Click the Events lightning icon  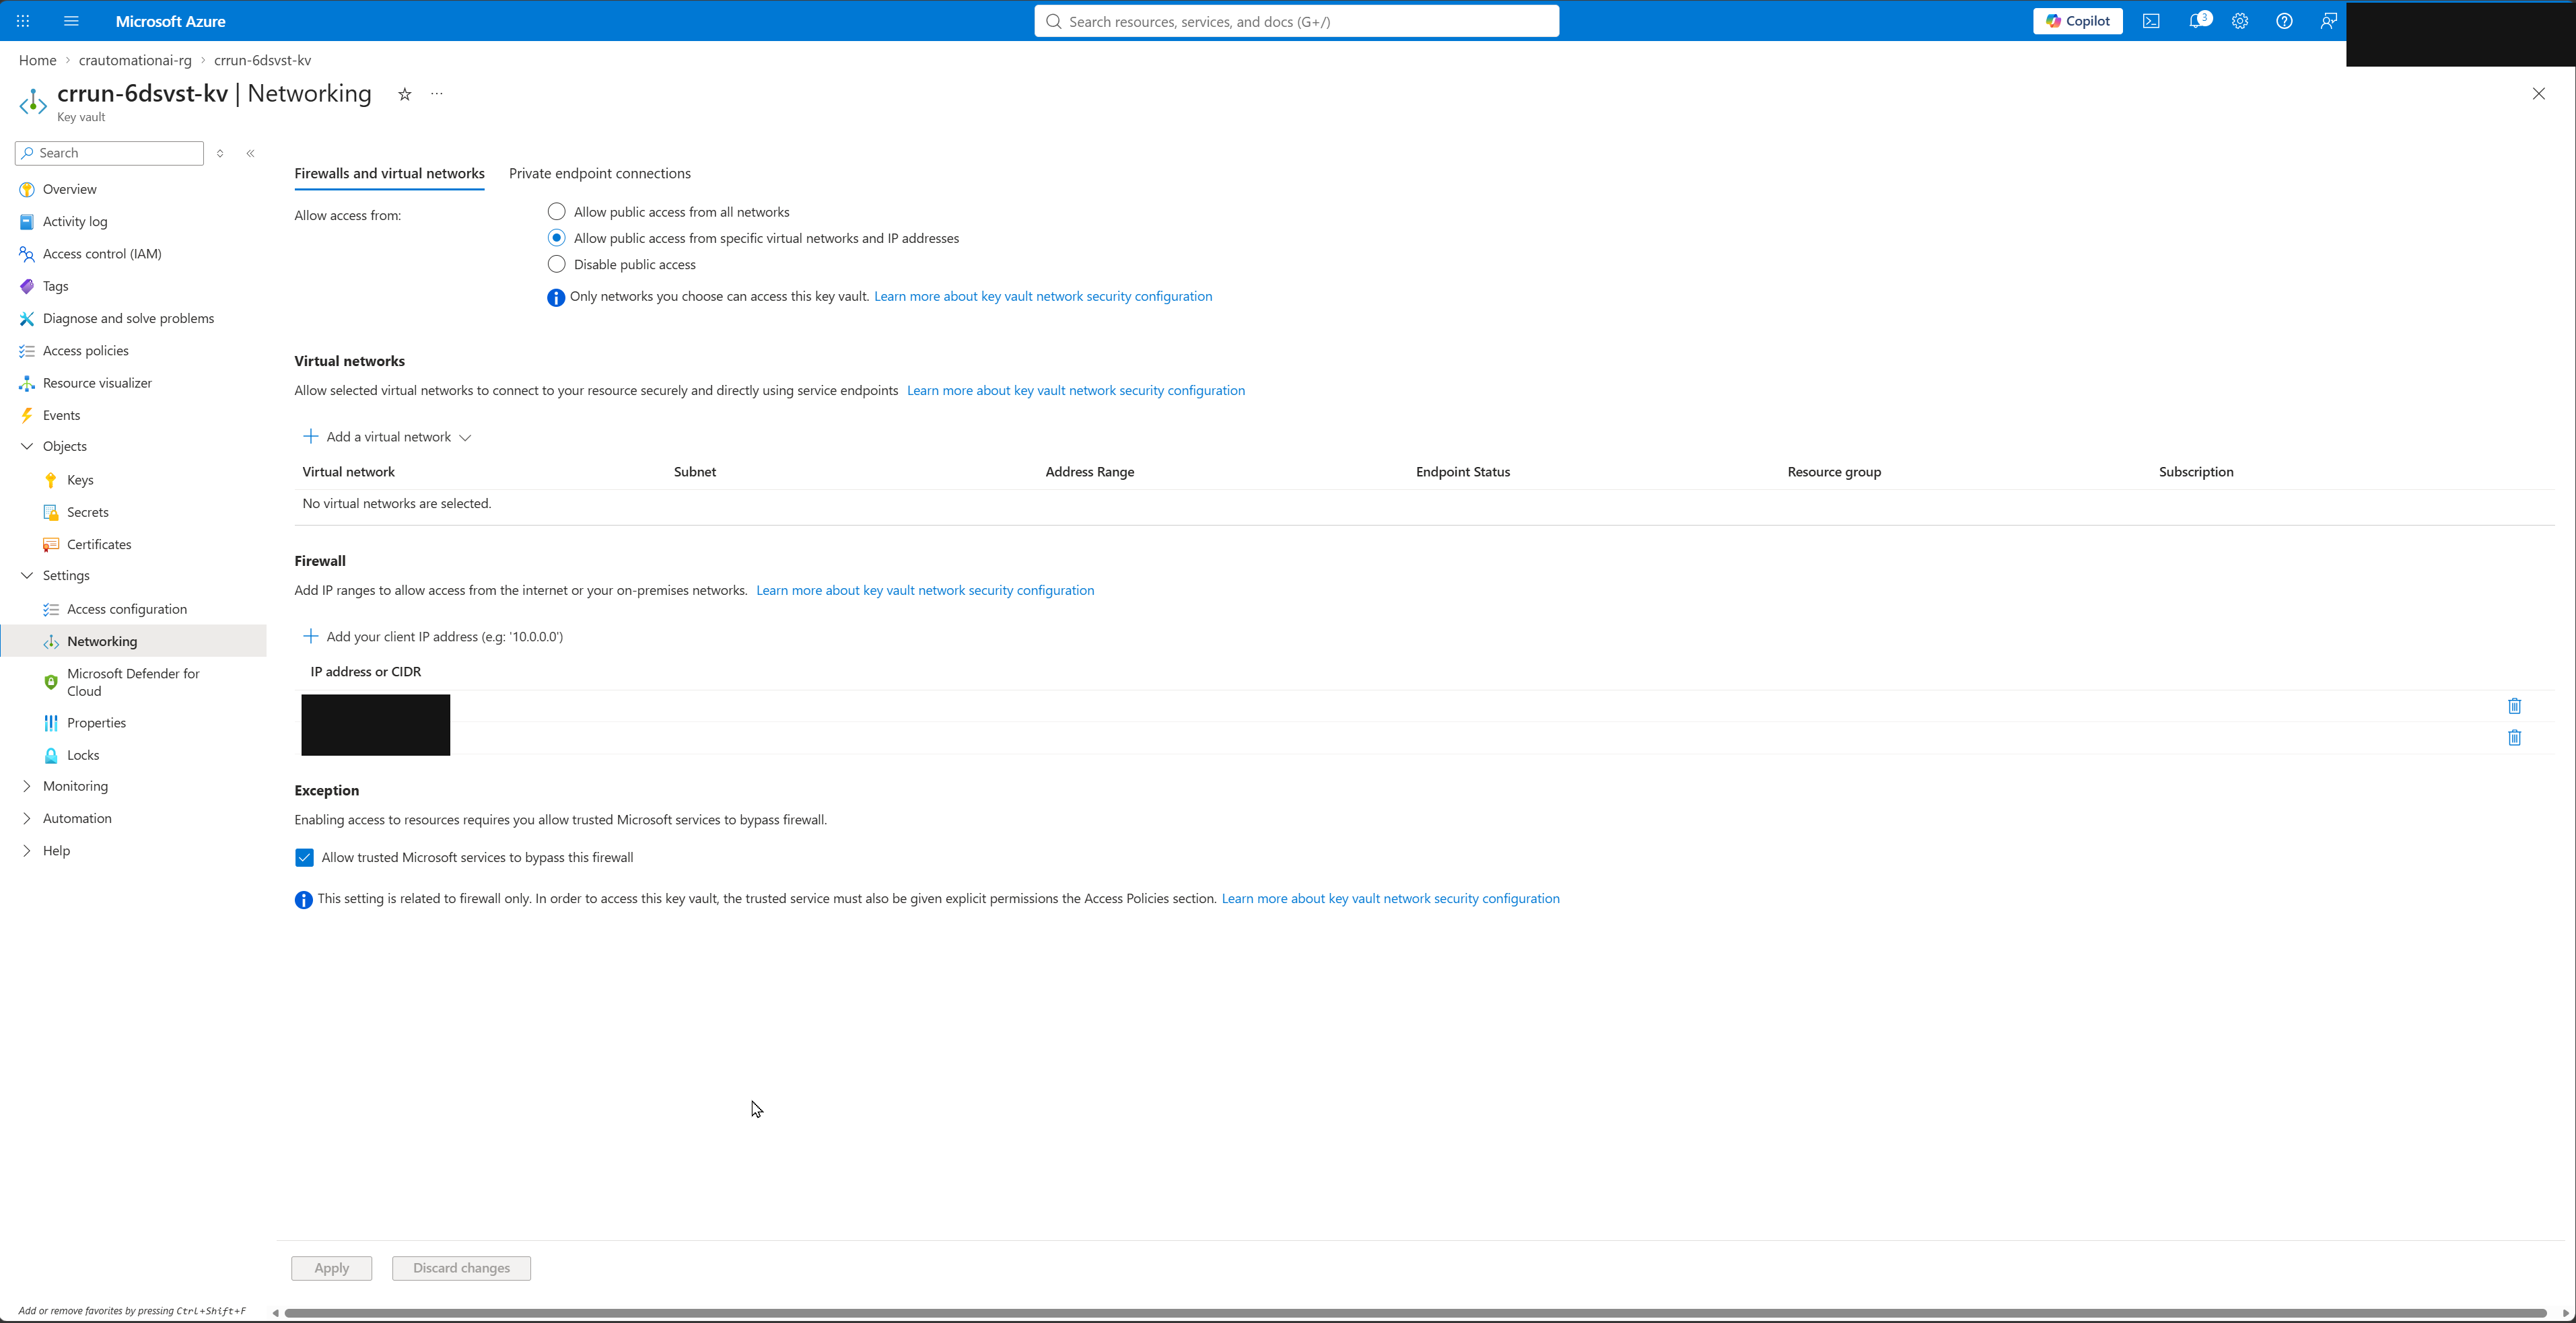[27, 415]
